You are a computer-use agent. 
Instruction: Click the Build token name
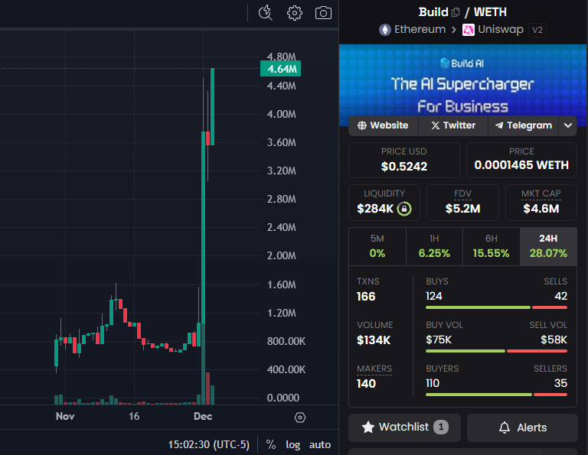click(x=433, y=12)
